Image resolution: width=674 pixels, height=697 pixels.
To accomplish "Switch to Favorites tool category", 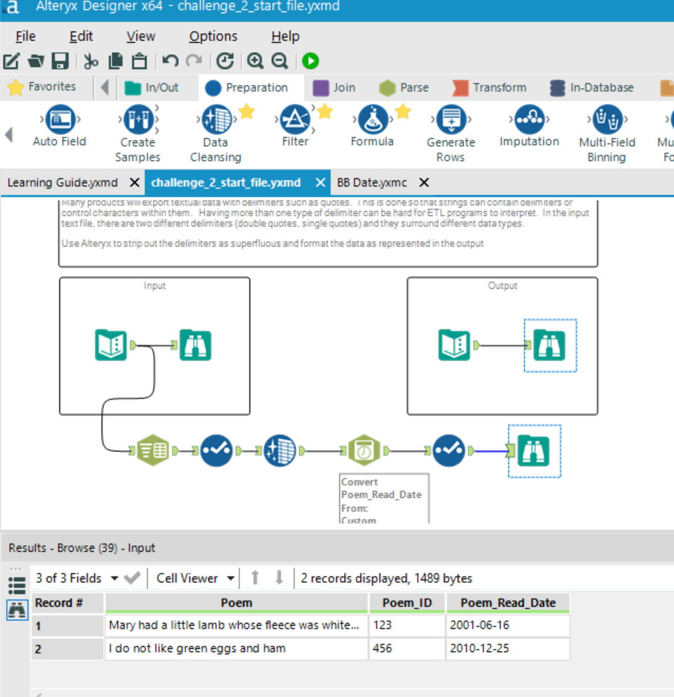I will click(42, 87).
